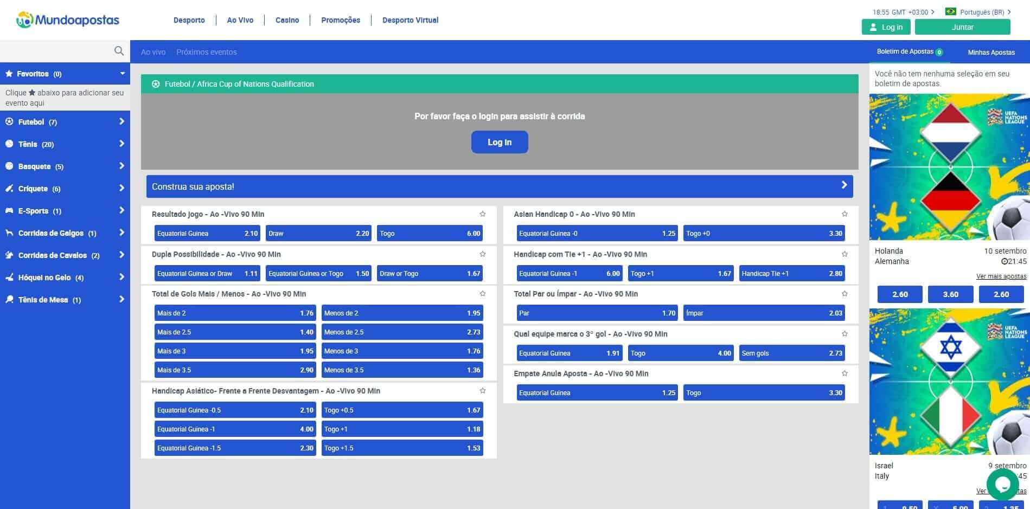The height and width of the screenshot is (509, 1030).
Task: Favorite the Asian Handicap 0 market
Action: (x=844, y=214)
